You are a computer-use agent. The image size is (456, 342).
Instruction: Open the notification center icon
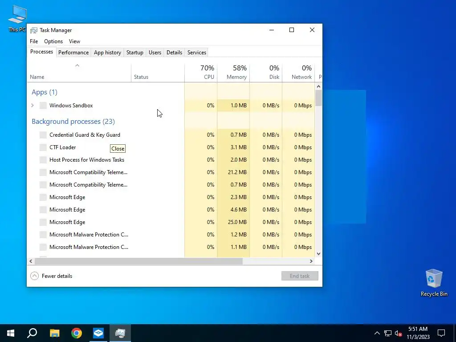(441, 333)
